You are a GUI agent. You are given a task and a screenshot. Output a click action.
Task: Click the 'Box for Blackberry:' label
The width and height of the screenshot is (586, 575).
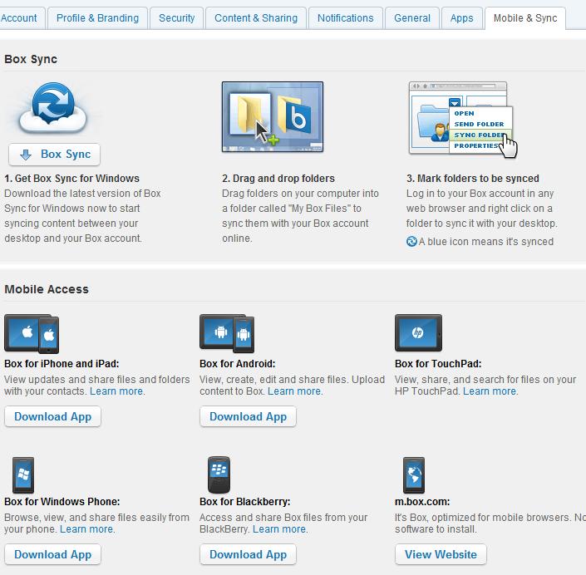coord(244,501)
